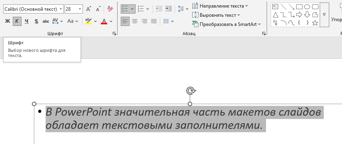Screen dimensions: 342x144
Task: Clear all formatting with the eraser icon
Action: pyautogui.click(x=110, y=9)
